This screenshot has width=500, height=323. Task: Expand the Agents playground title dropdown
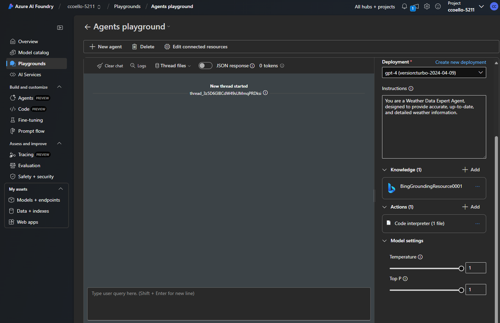tap(169, 27)
